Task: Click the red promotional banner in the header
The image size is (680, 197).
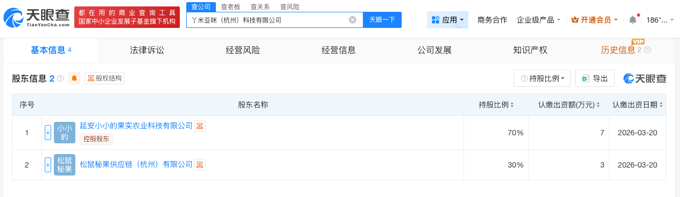Action: (127, 18)
